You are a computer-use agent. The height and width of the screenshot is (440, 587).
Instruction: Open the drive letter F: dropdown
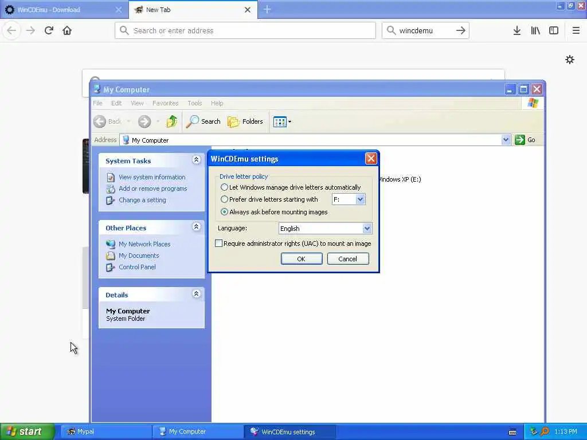click(x=360, y=199)
